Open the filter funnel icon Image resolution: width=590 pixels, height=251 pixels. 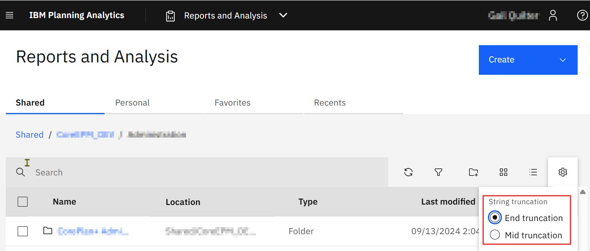pyautogui.click(x=438, y=172)
